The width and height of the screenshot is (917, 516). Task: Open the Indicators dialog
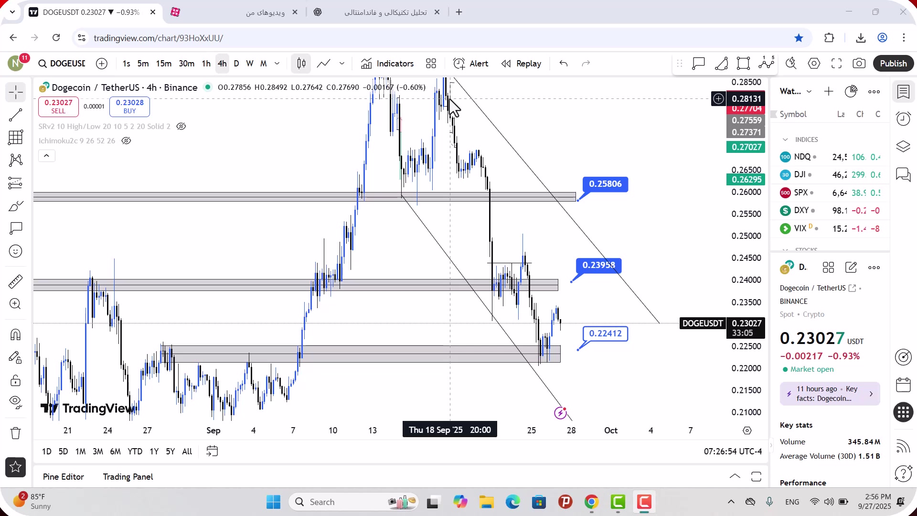point(387,64)
